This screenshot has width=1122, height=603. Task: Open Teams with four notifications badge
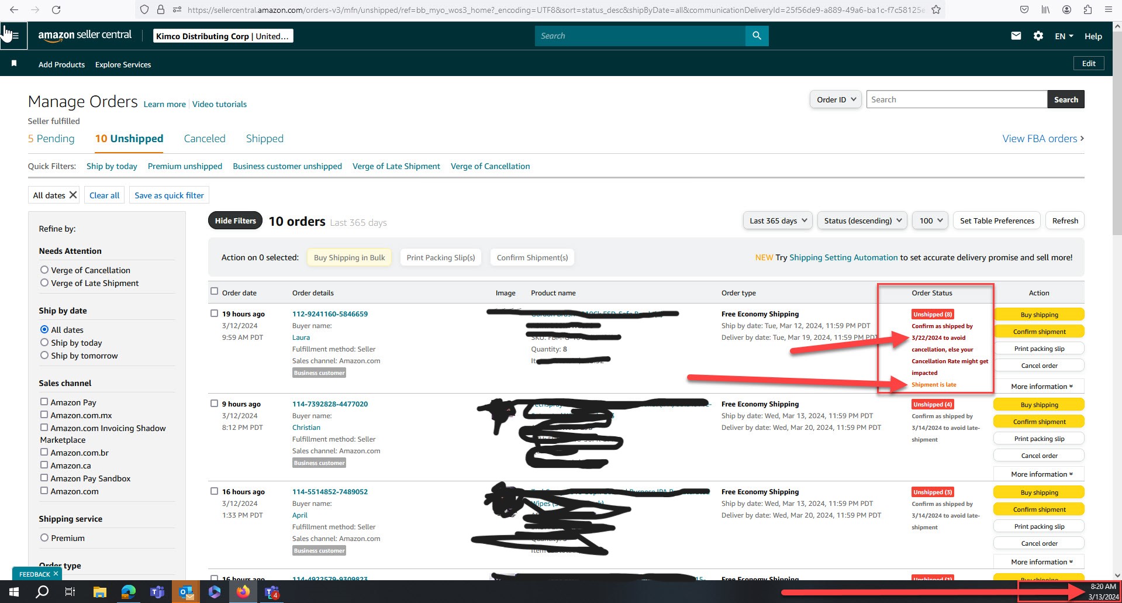point(272,592)
